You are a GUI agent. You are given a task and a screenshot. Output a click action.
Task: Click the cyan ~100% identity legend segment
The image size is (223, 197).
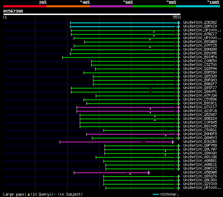coord(198,6)
